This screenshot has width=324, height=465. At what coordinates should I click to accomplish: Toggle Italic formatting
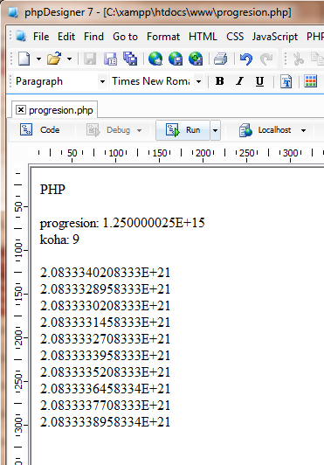click(x=239, y=81)
